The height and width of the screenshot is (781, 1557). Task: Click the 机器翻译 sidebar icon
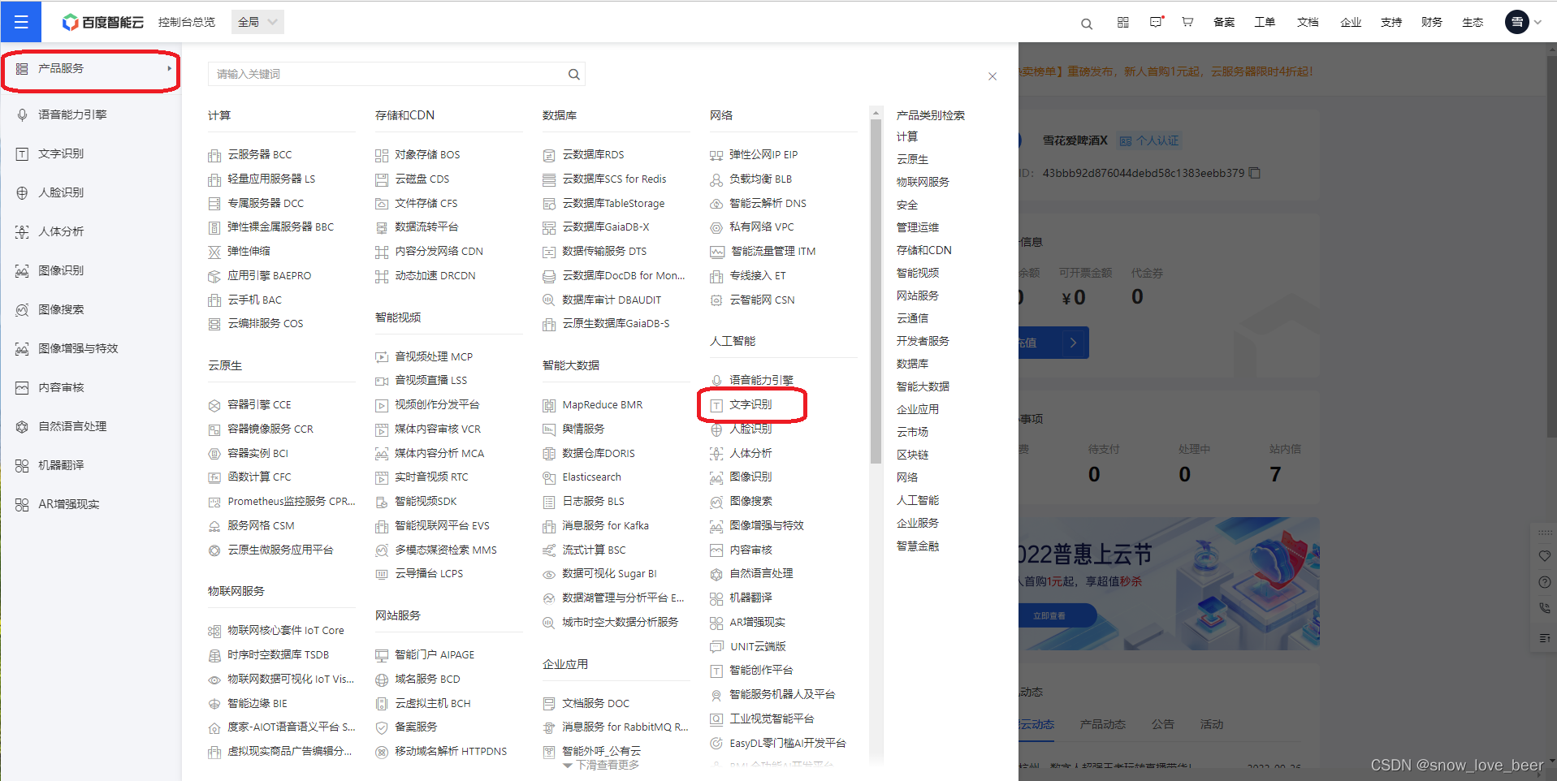pyautogui.click(x=22, y=465)
